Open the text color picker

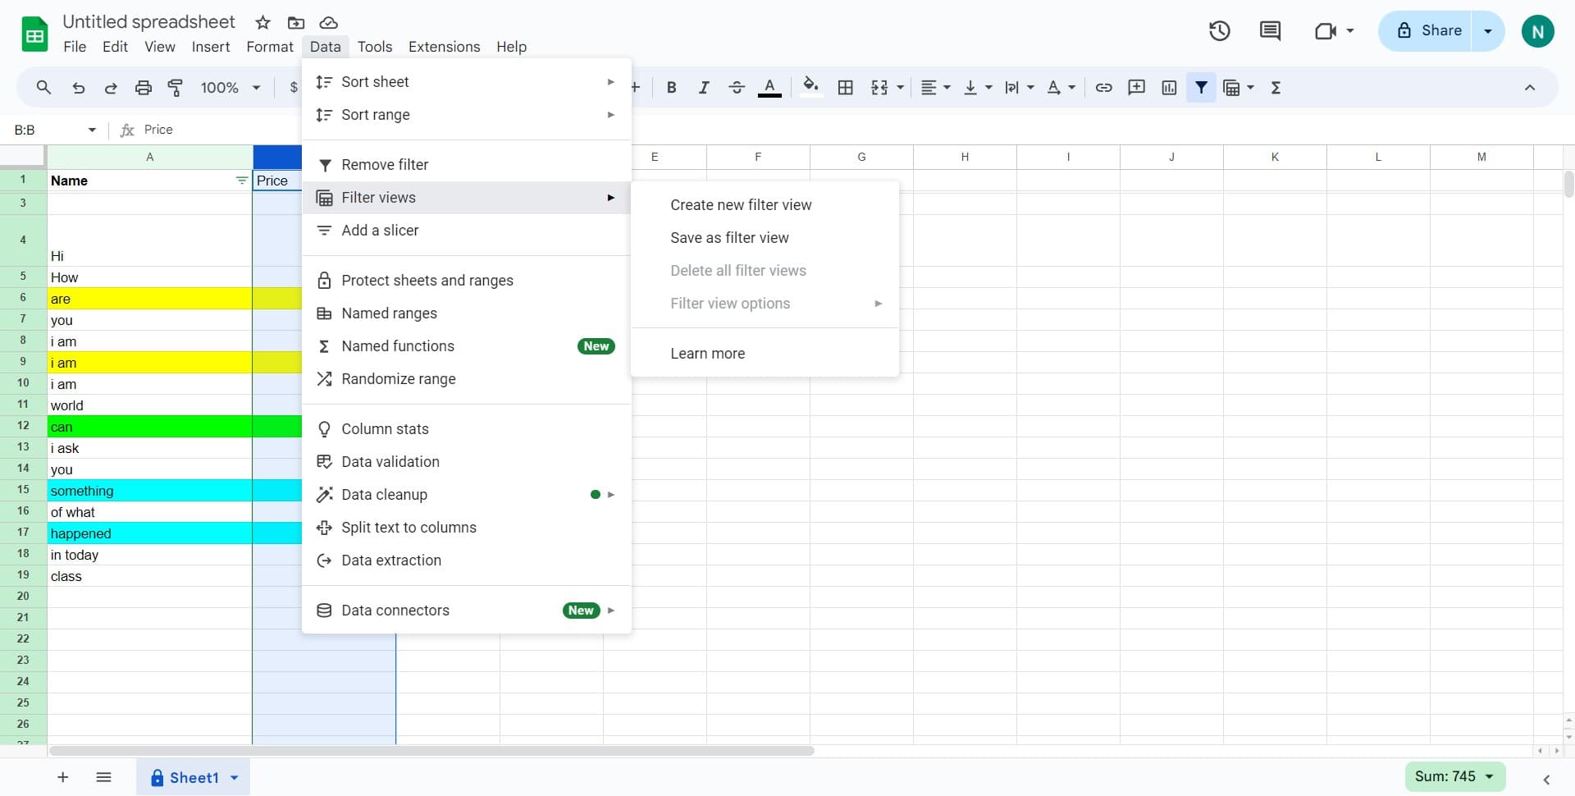click(769, 87)
